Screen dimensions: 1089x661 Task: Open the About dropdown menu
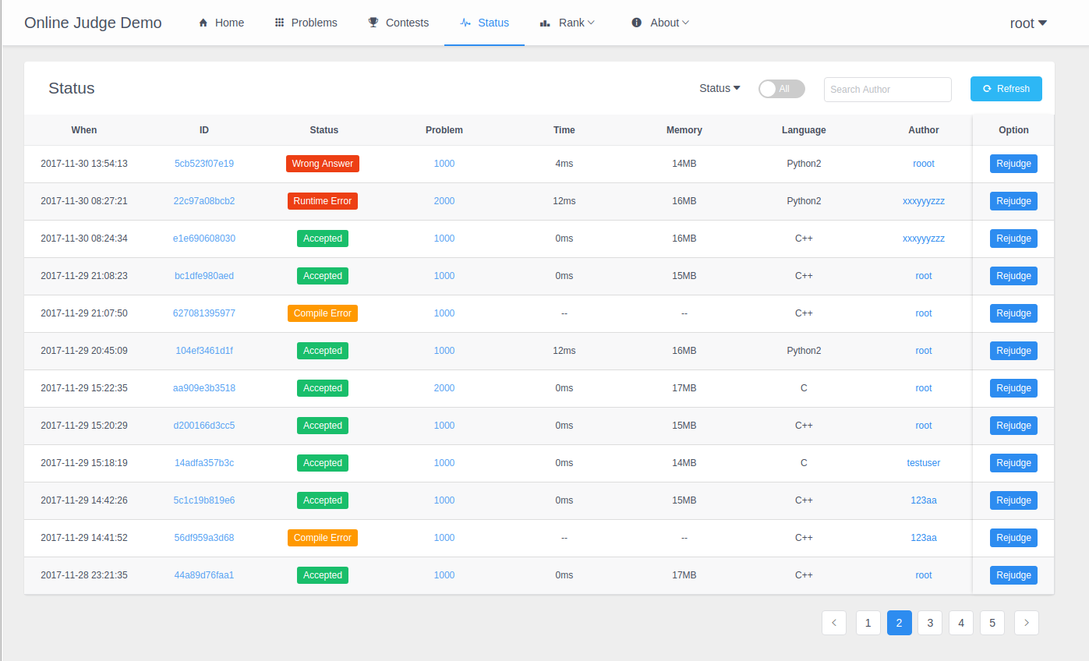click(660, 23)
